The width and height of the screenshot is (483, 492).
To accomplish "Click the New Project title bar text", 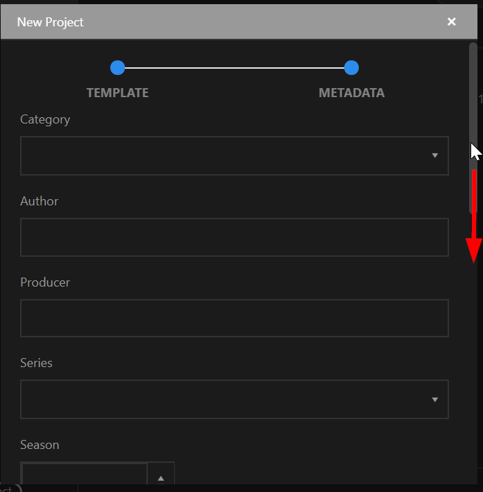I will click(50, 22).
